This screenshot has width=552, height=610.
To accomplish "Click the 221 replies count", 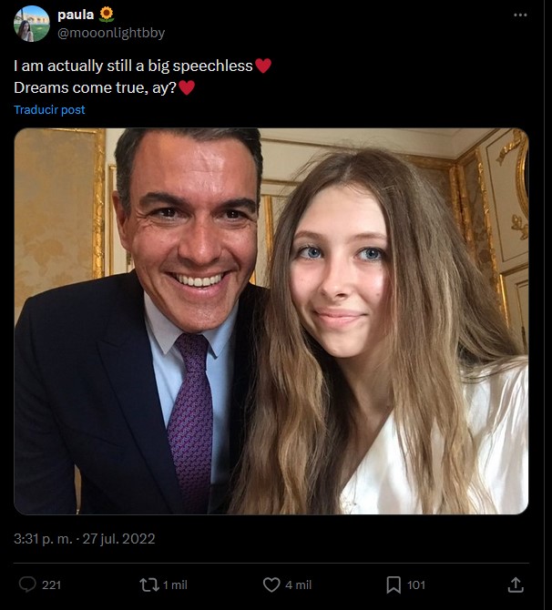I will click(51, 585).
